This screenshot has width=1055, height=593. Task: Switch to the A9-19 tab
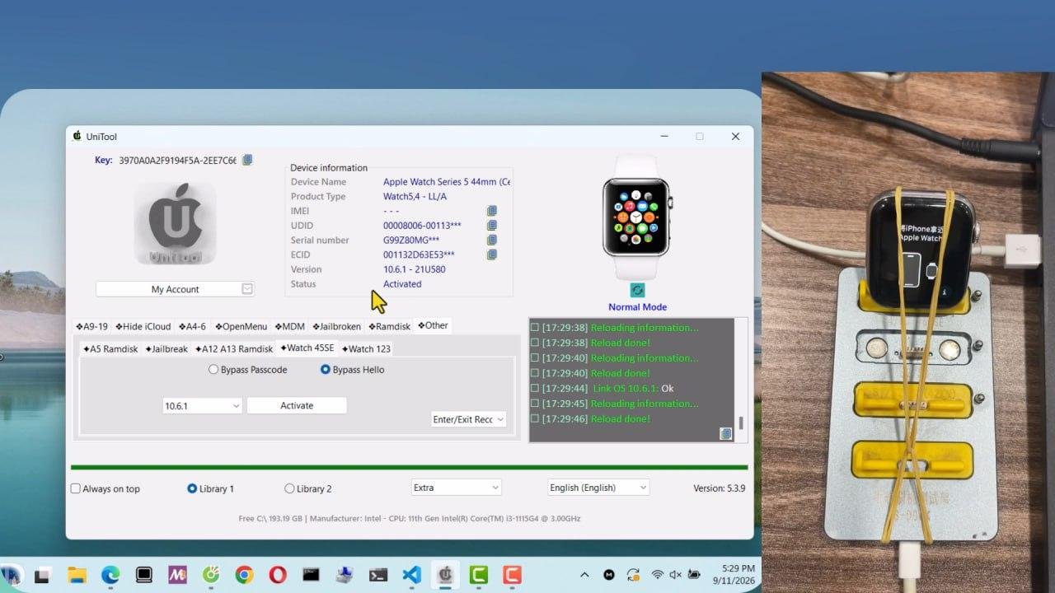coord(91,326)
